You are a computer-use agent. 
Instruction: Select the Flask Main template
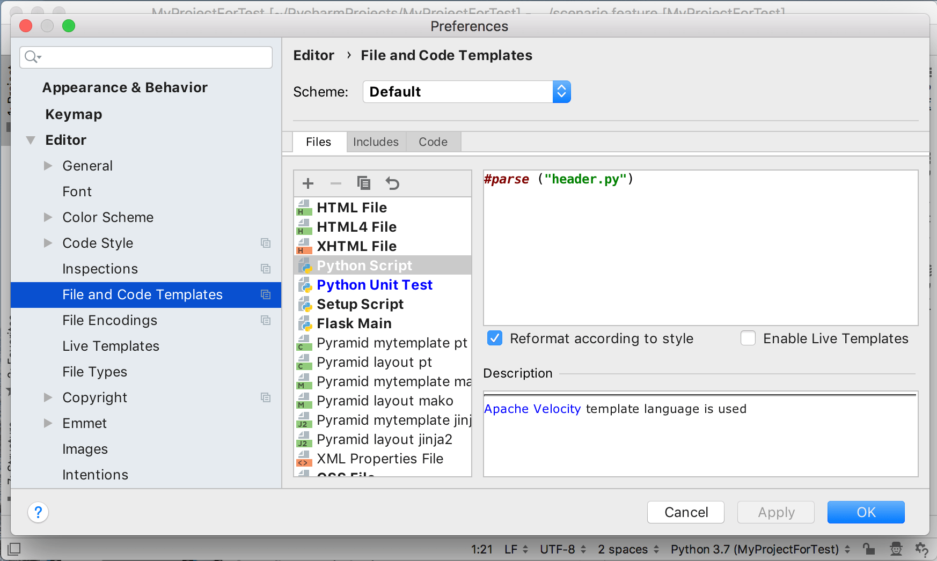tap(354, 323)
